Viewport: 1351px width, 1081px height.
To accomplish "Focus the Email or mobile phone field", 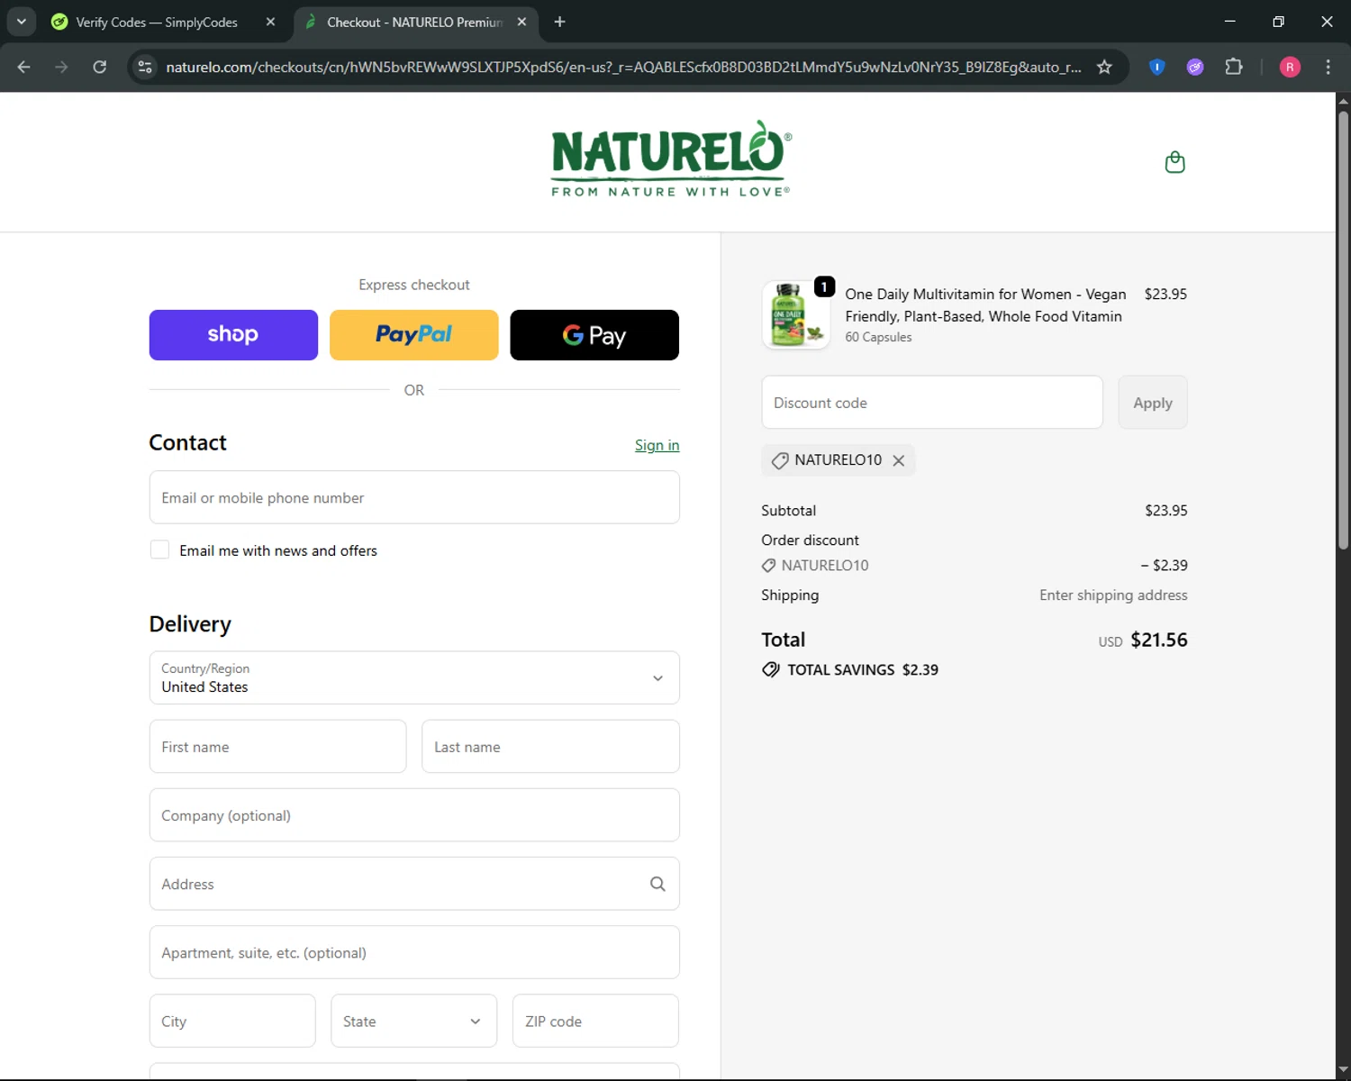I will (414, 497).
